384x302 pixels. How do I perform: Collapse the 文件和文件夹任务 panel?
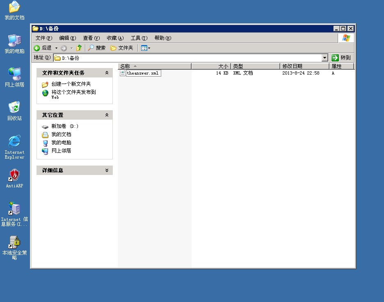click(x=107, y=73)
